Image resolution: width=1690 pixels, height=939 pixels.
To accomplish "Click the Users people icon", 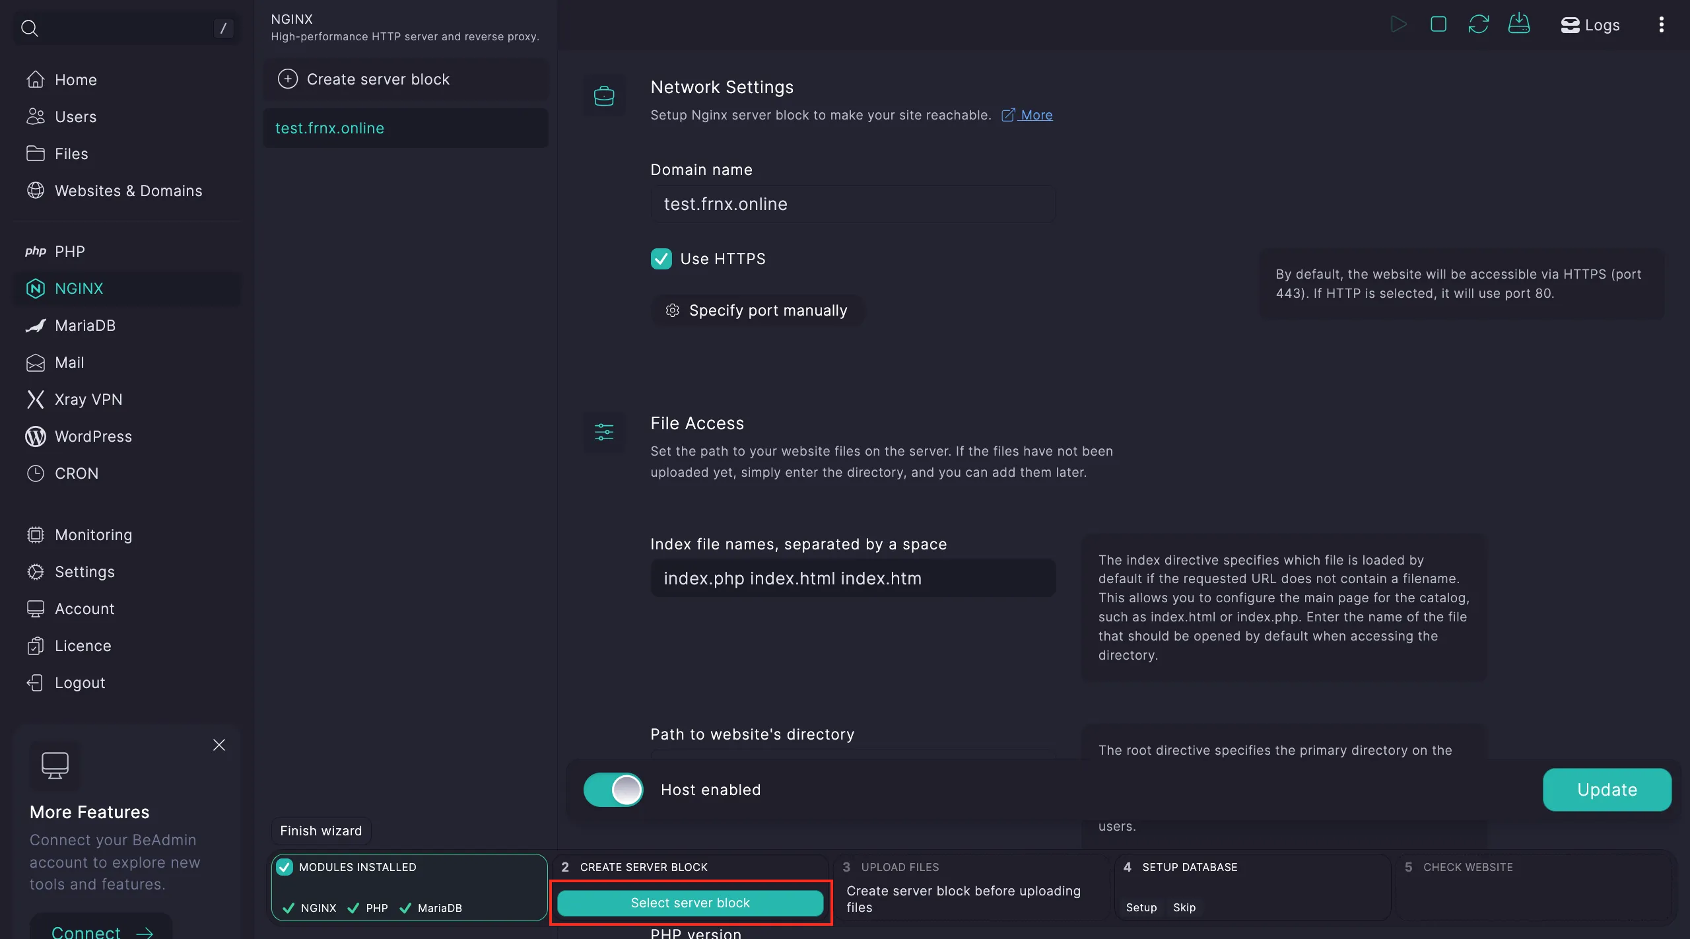I will pos(36,117).
